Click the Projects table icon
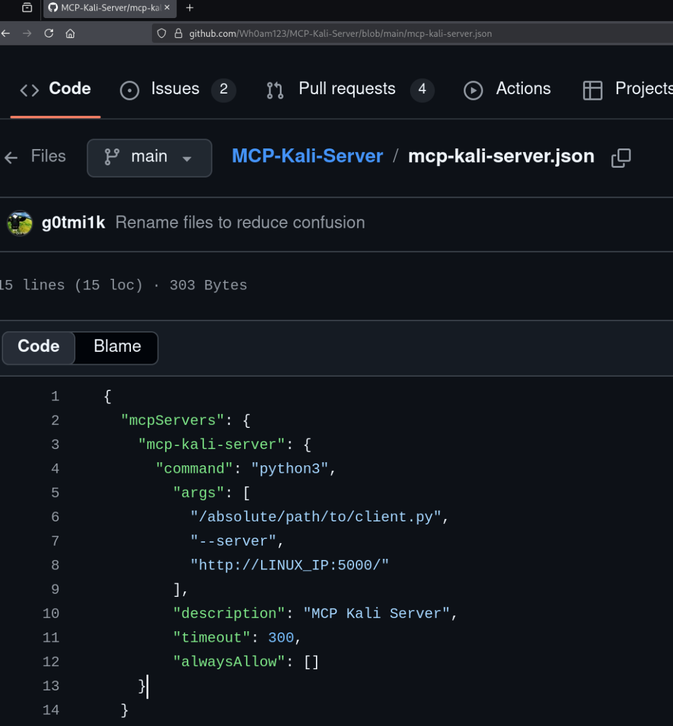Viewport: 673px width, 726px height. [593, 90]
